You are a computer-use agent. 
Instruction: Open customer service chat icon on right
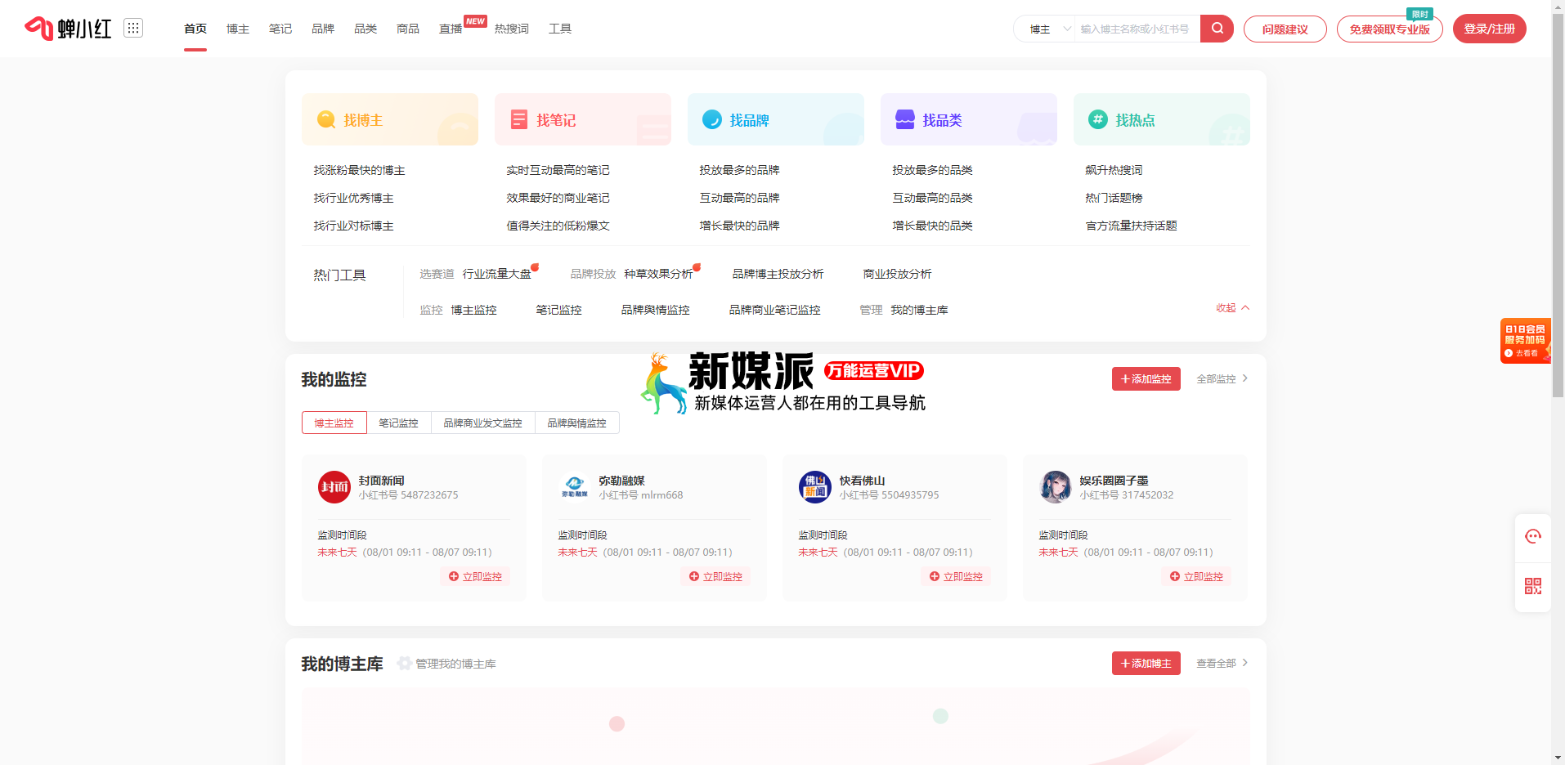[x=1533, y=536]
